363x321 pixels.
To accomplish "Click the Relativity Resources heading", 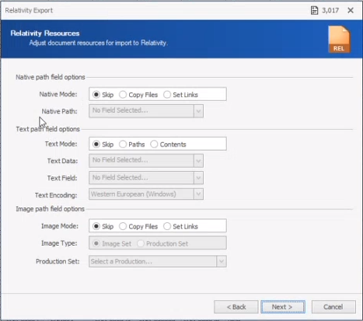I will (45, 33).
